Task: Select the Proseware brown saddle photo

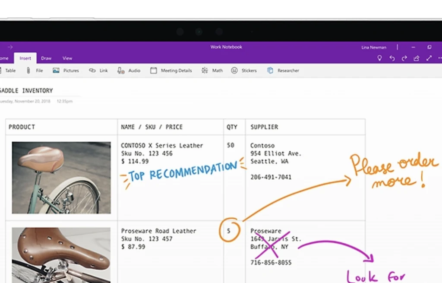Action: (61, 255)
